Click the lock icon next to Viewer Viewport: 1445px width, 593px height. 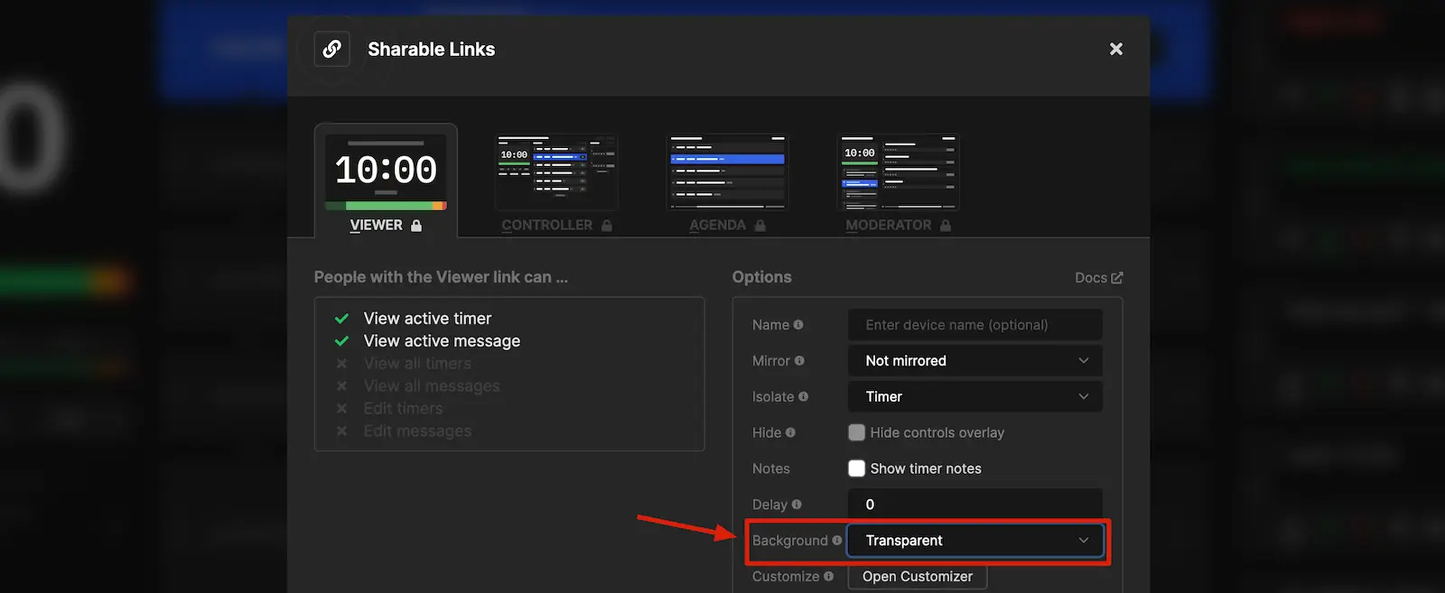point(416,226)
